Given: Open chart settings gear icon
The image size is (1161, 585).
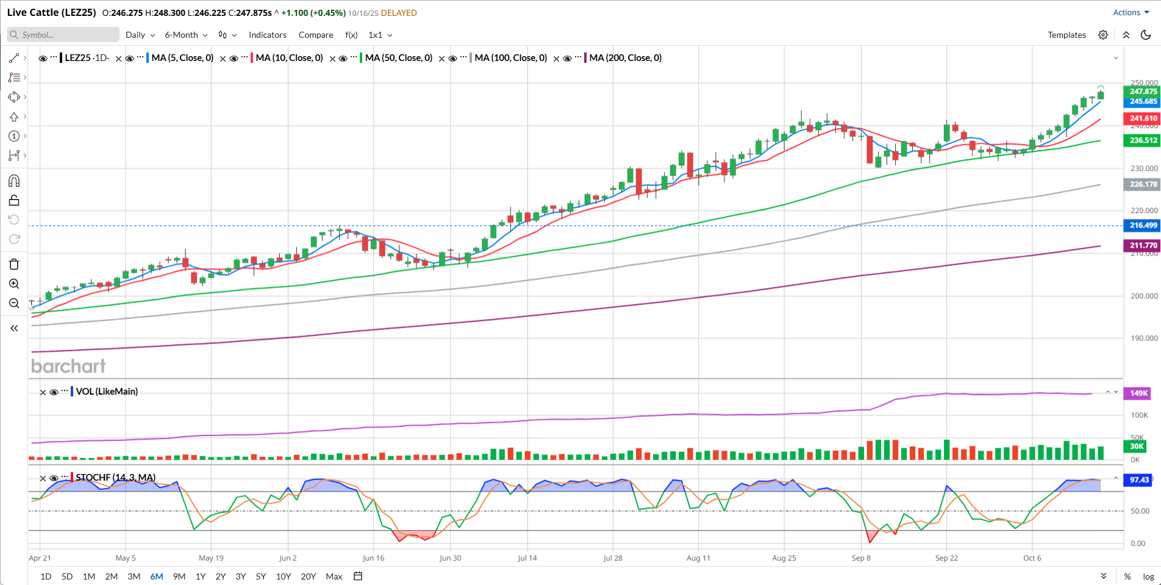Looking at the screenshot, I should pyautogui.click(x=1103, y=35).
